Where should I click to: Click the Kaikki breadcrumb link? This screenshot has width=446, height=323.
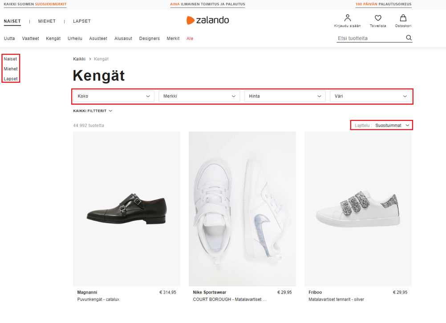coord(79,59)
